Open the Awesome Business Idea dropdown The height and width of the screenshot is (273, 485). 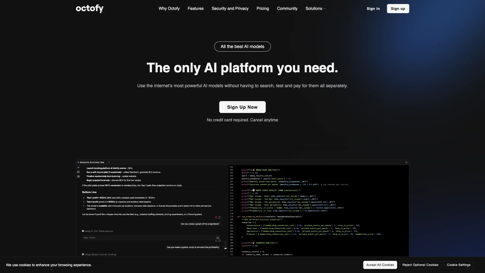[x=109, y=162]
